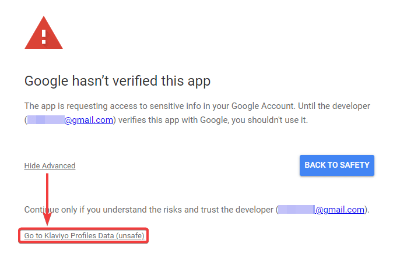Click the red arrow annotation's arrowhead
This screenshot has height=279, width=400.
pos(47,218)
